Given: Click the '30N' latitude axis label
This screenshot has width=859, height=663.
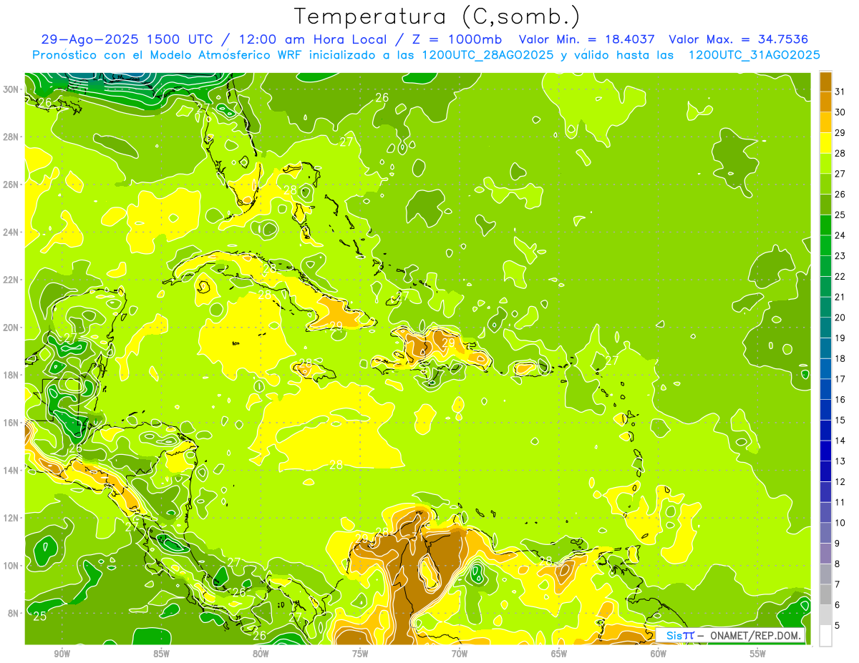Looking at the screenshot, I should [11, 89].
